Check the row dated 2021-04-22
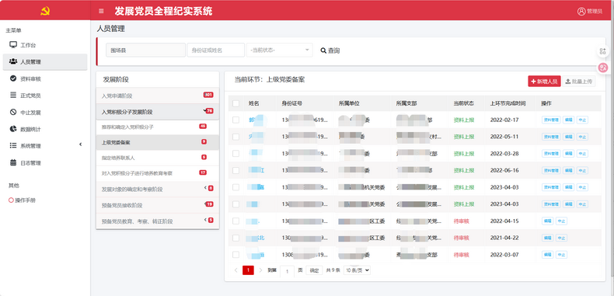Screen dimensions: 614x296 click(235, 238)
